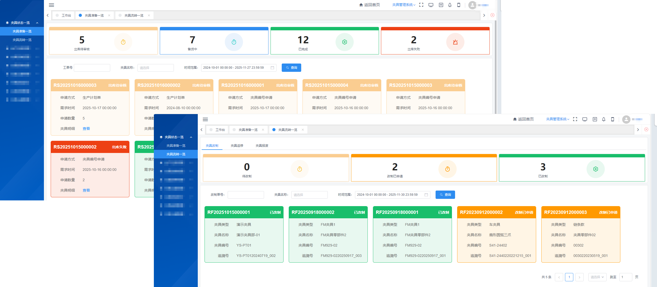Click hamburger menu icon in upper window
The width and height of the screenshot is (657, 287).
click(x=51, y=5)
